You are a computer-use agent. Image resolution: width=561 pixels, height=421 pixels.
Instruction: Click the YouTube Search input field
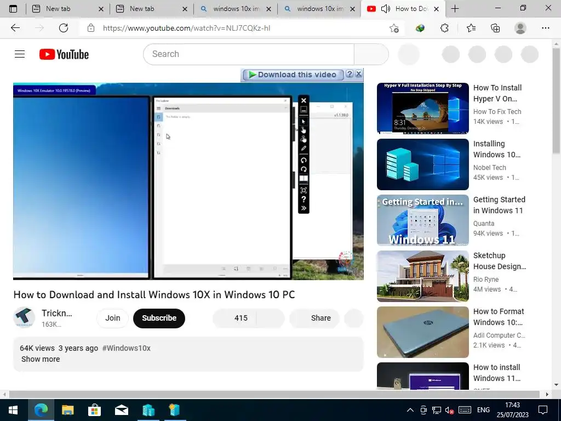(249, 54)
